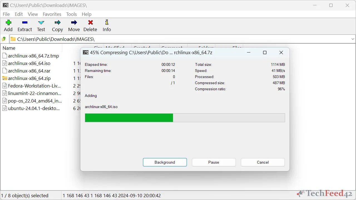Click the Speed value 41 MB/s

tap(278, 71)
